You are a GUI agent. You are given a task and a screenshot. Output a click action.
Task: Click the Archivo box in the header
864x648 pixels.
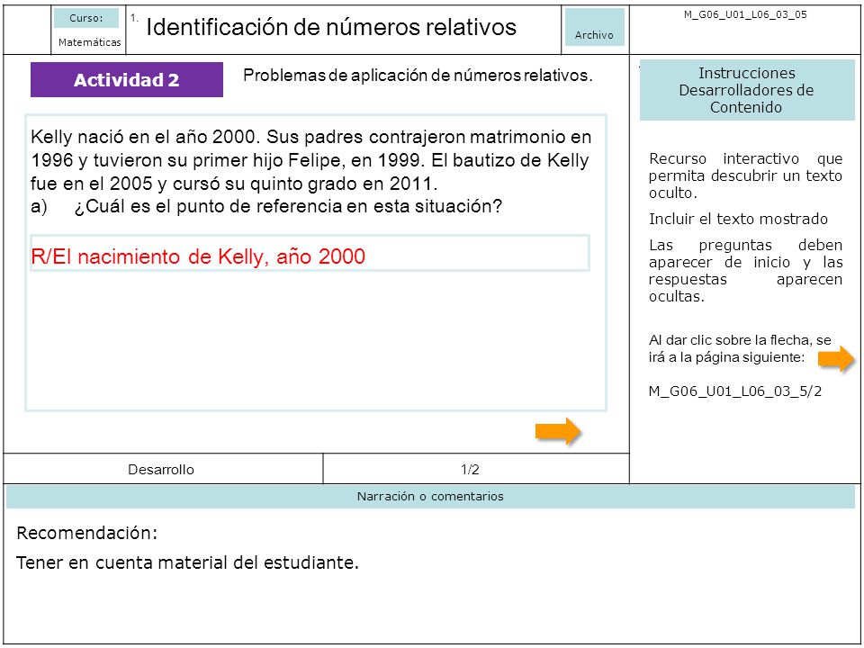coord(595,27)
